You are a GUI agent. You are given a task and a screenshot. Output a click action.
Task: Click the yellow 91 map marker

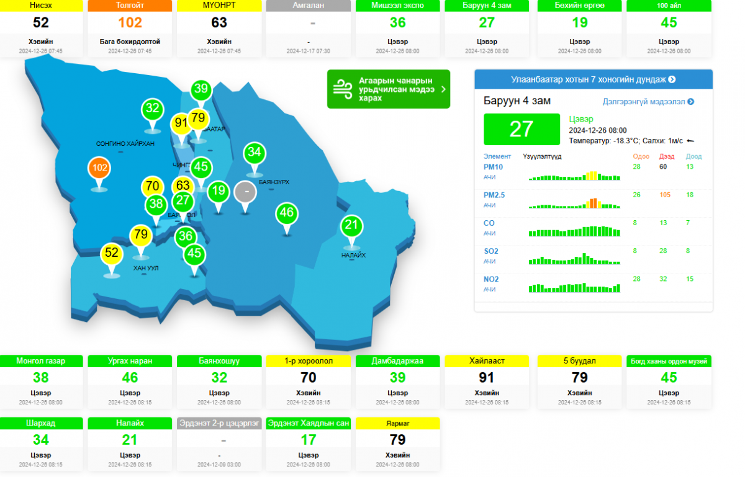coord(181,123)
